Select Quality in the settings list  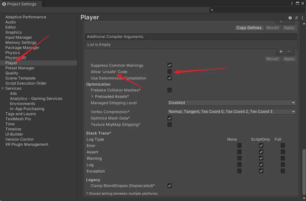12,73
